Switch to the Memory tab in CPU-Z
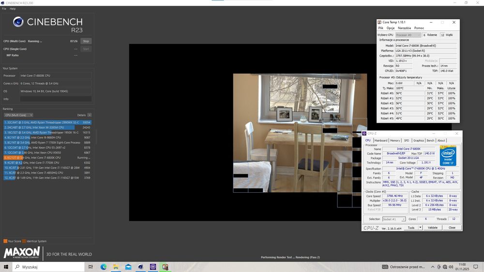Screen dimensions: 484x272 coord(395,141)
